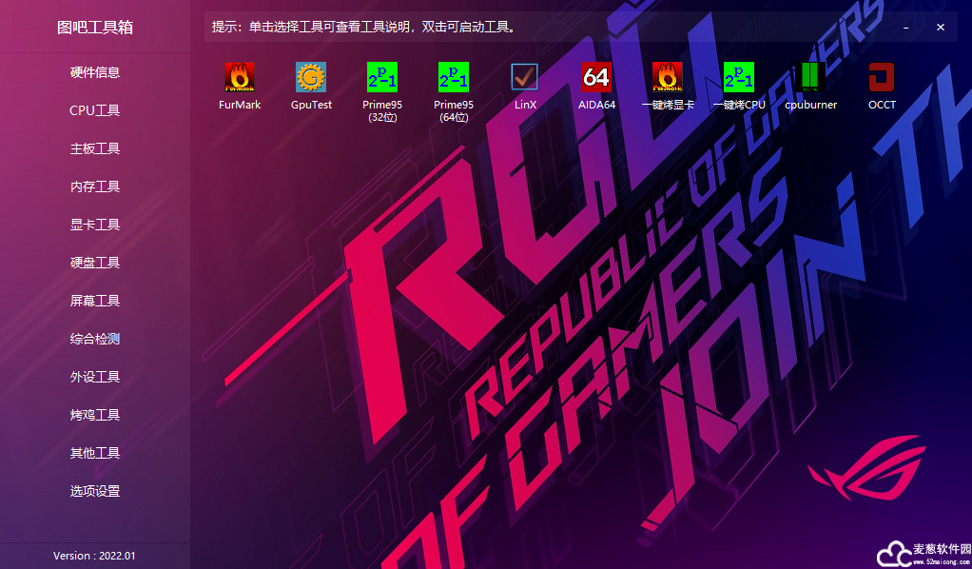Click the Version : 2022.01 label

(x=94, y=556)
